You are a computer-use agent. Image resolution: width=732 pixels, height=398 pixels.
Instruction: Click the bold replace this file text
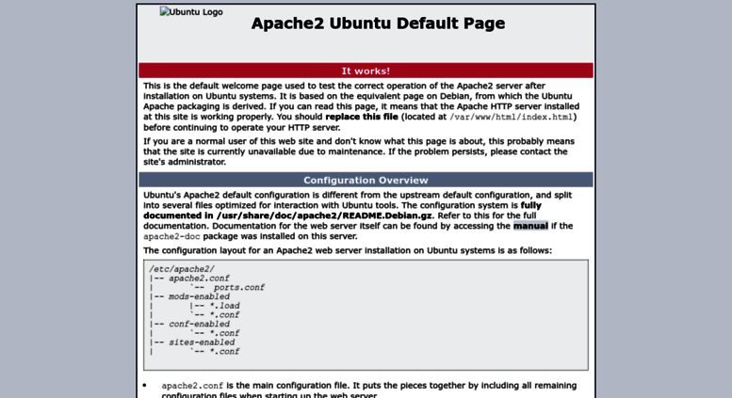coord(362,117)
